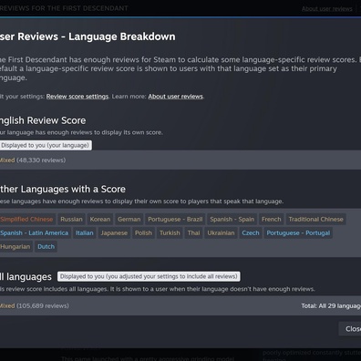The width and height of the screenshot is (361, 361).
Task: Select the Czech language tag
Action: click(251, 232)
